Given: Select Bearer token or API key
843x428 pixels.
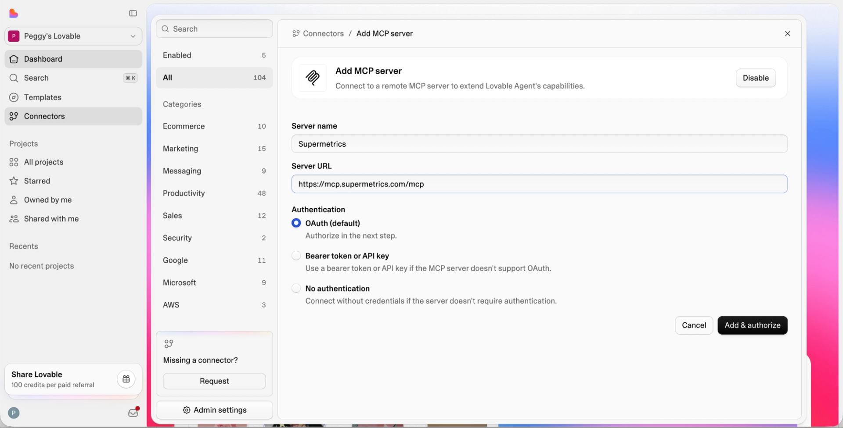Looking at the screenshot, I should pyautogui.click(x=296, y=256).
